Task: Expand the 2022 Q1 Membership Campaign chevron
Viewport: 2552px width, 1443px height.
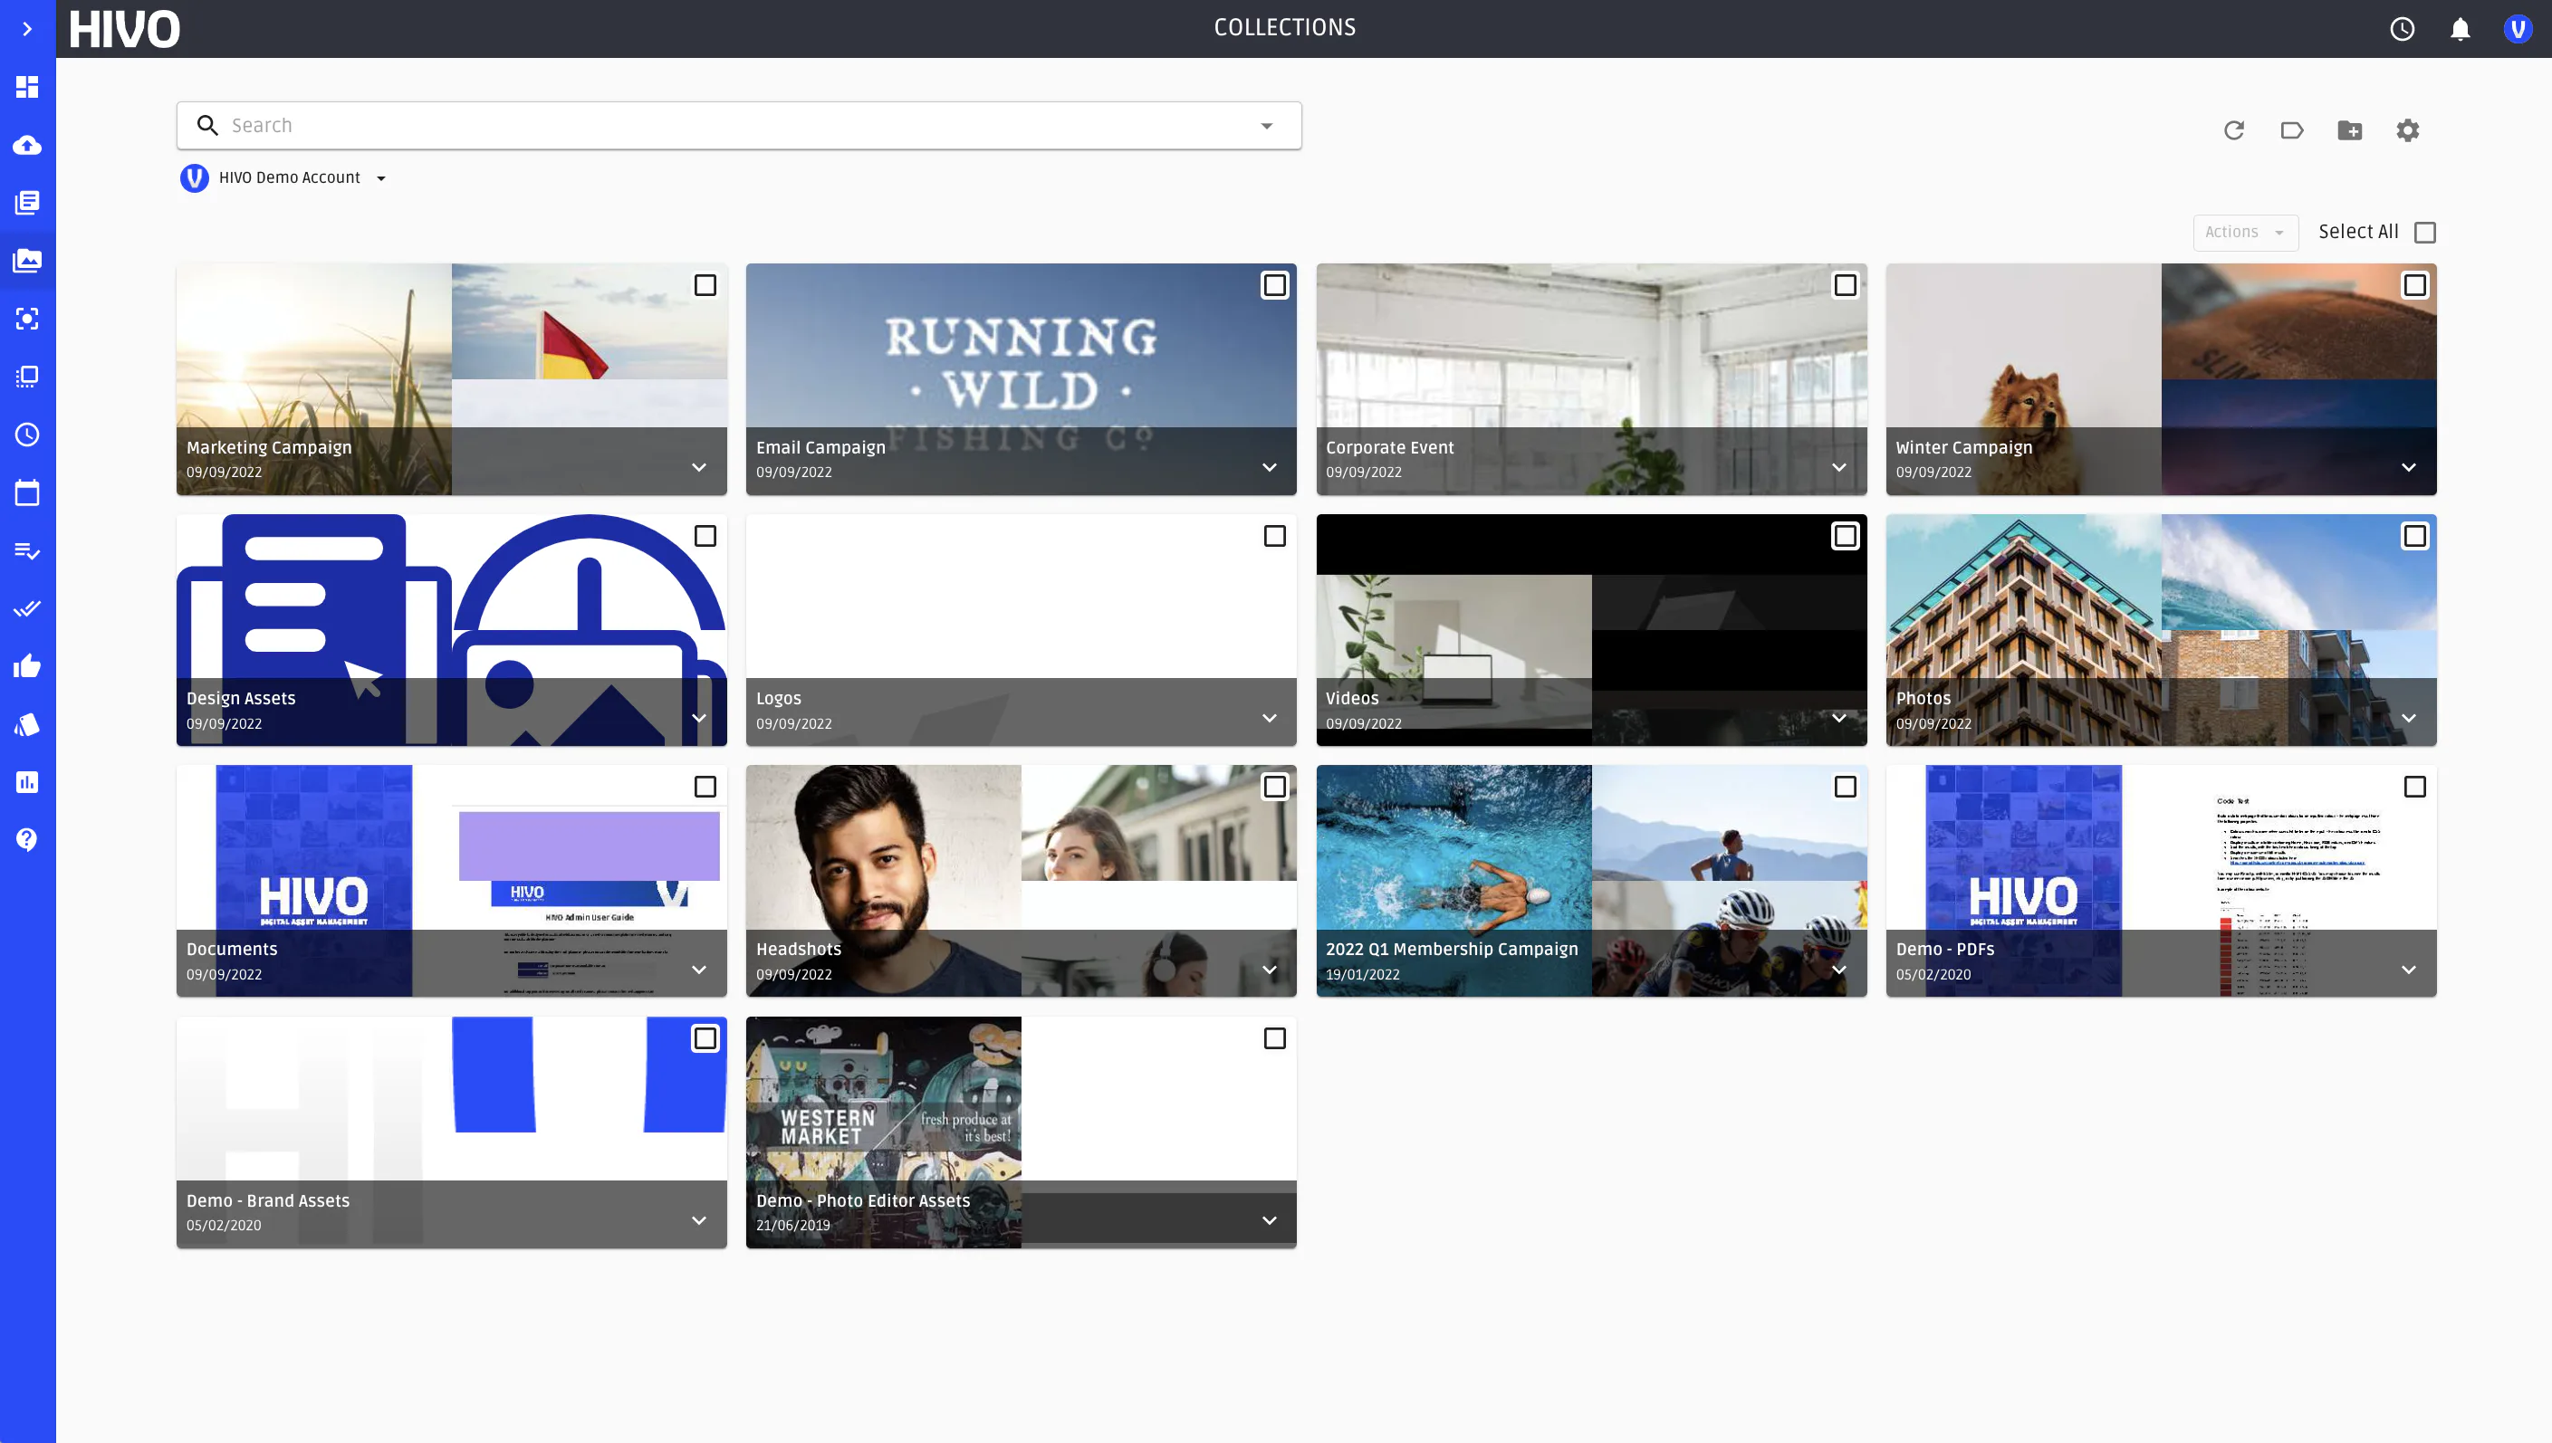Action: tap(1839, 970)
